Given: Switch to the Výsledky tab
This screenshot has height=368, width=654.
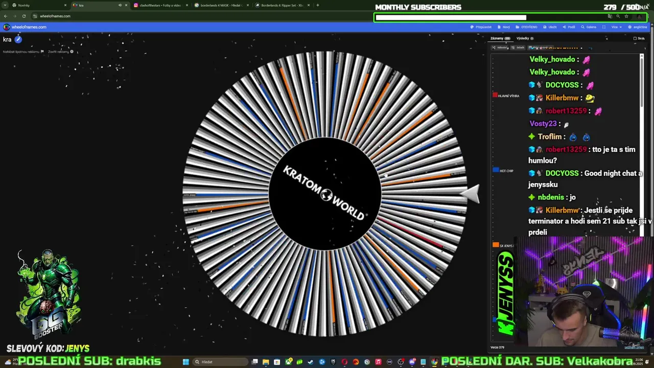Looking at the screenshot, I should (x=525, y=38).
